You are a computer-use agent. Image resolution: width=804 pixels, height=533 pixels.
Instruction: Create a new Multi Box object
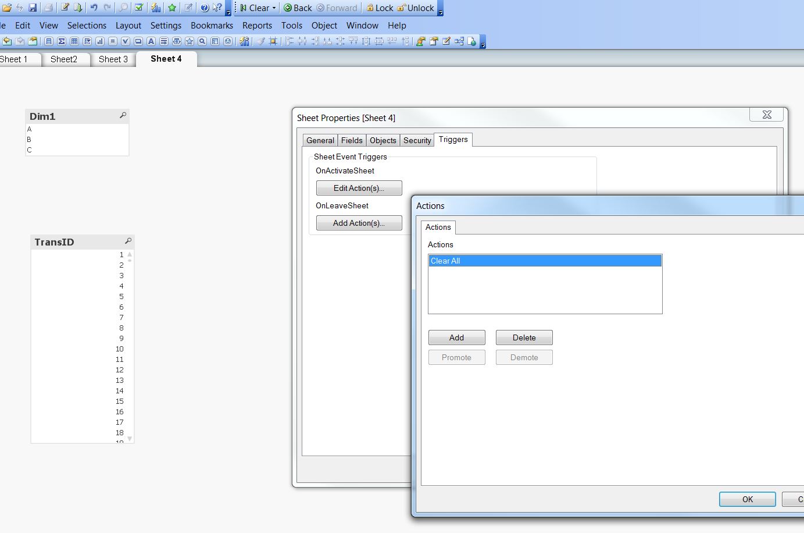(87, 41)
